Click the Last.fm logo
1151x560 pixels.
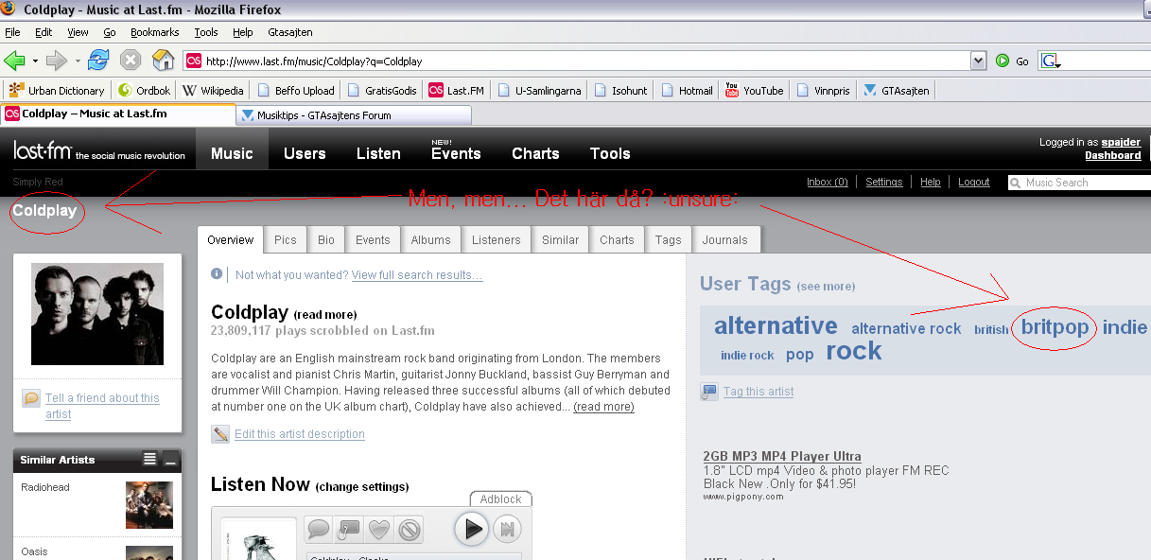[x=41, y=151]
